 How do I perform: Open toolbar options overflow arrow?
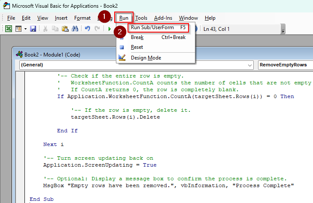[x=283, y=29]
